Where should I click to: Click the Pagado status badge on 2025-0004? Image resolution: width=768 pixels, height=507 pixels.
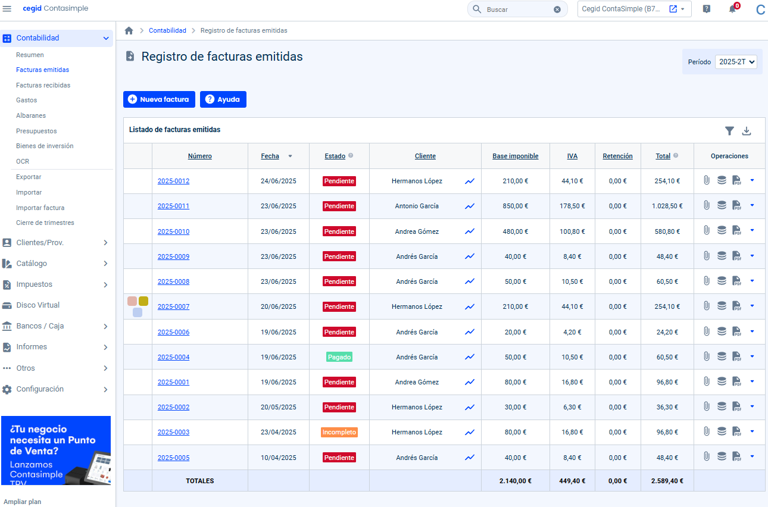click(x=339, y=357)
